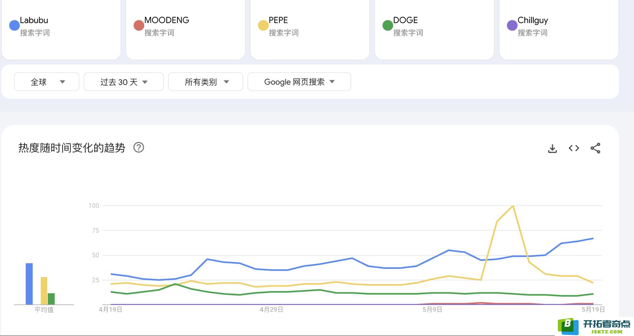Click the 5月9日 axis label
Screen dimensions: 634x336
[432, 309]
